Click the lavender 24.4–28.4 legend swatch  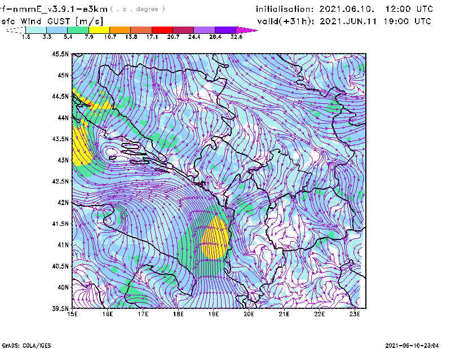tap(204, 30)
